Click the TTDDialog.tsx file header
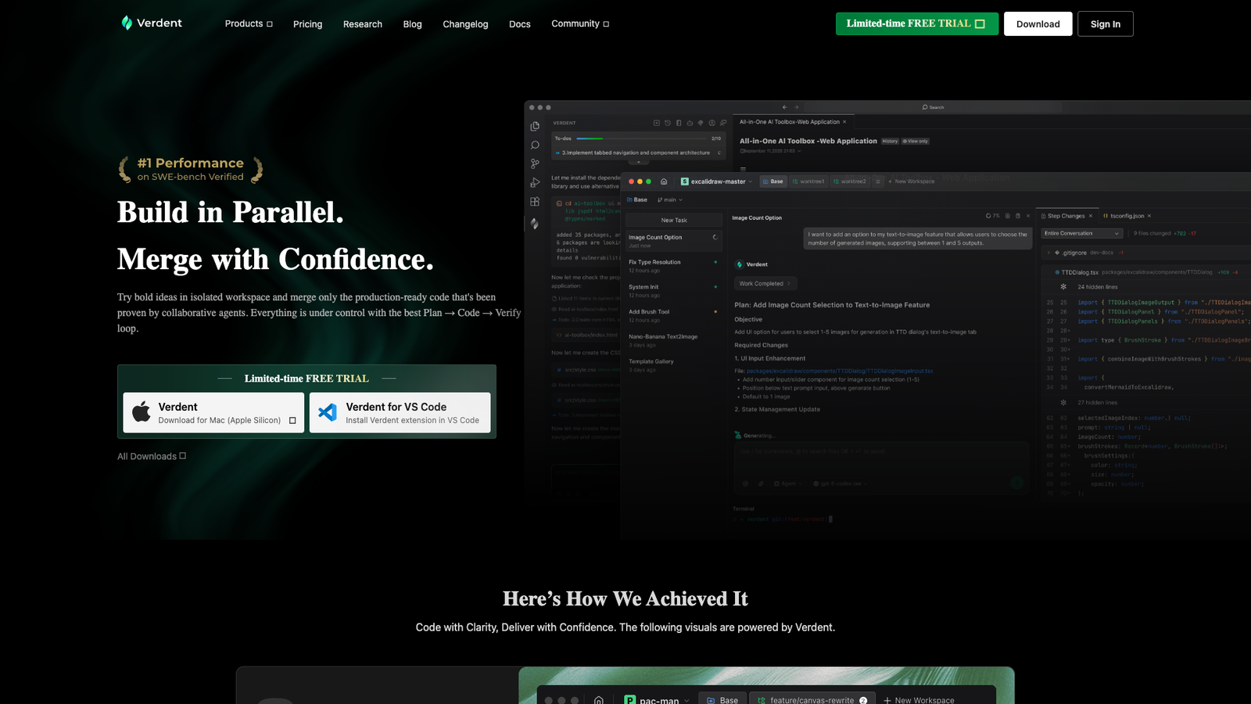The image size is (1251, 704). (1146, 272)
